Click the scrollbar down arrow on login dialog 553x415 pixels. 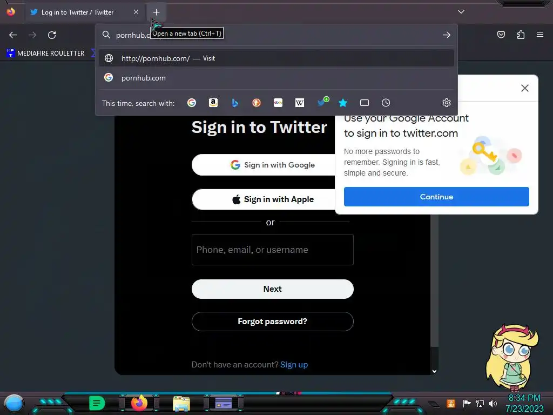coord(435,371)
